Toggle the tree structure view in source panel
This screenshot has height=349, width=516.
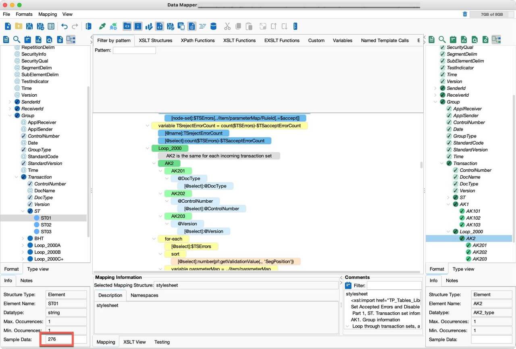71,39
